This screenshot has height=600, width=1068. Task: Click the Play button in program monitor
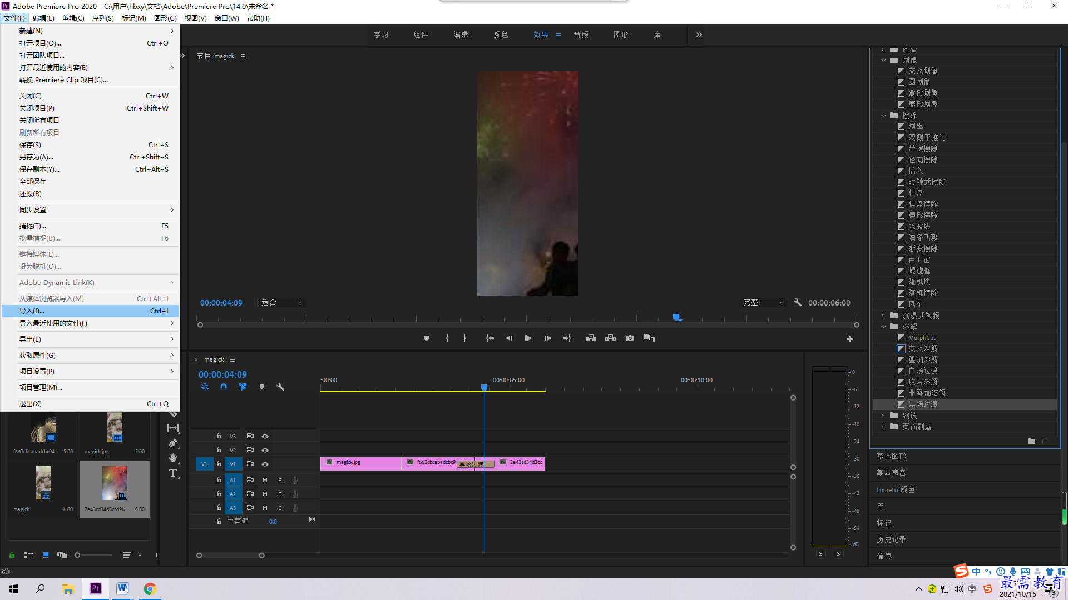(x=528, y=338)
